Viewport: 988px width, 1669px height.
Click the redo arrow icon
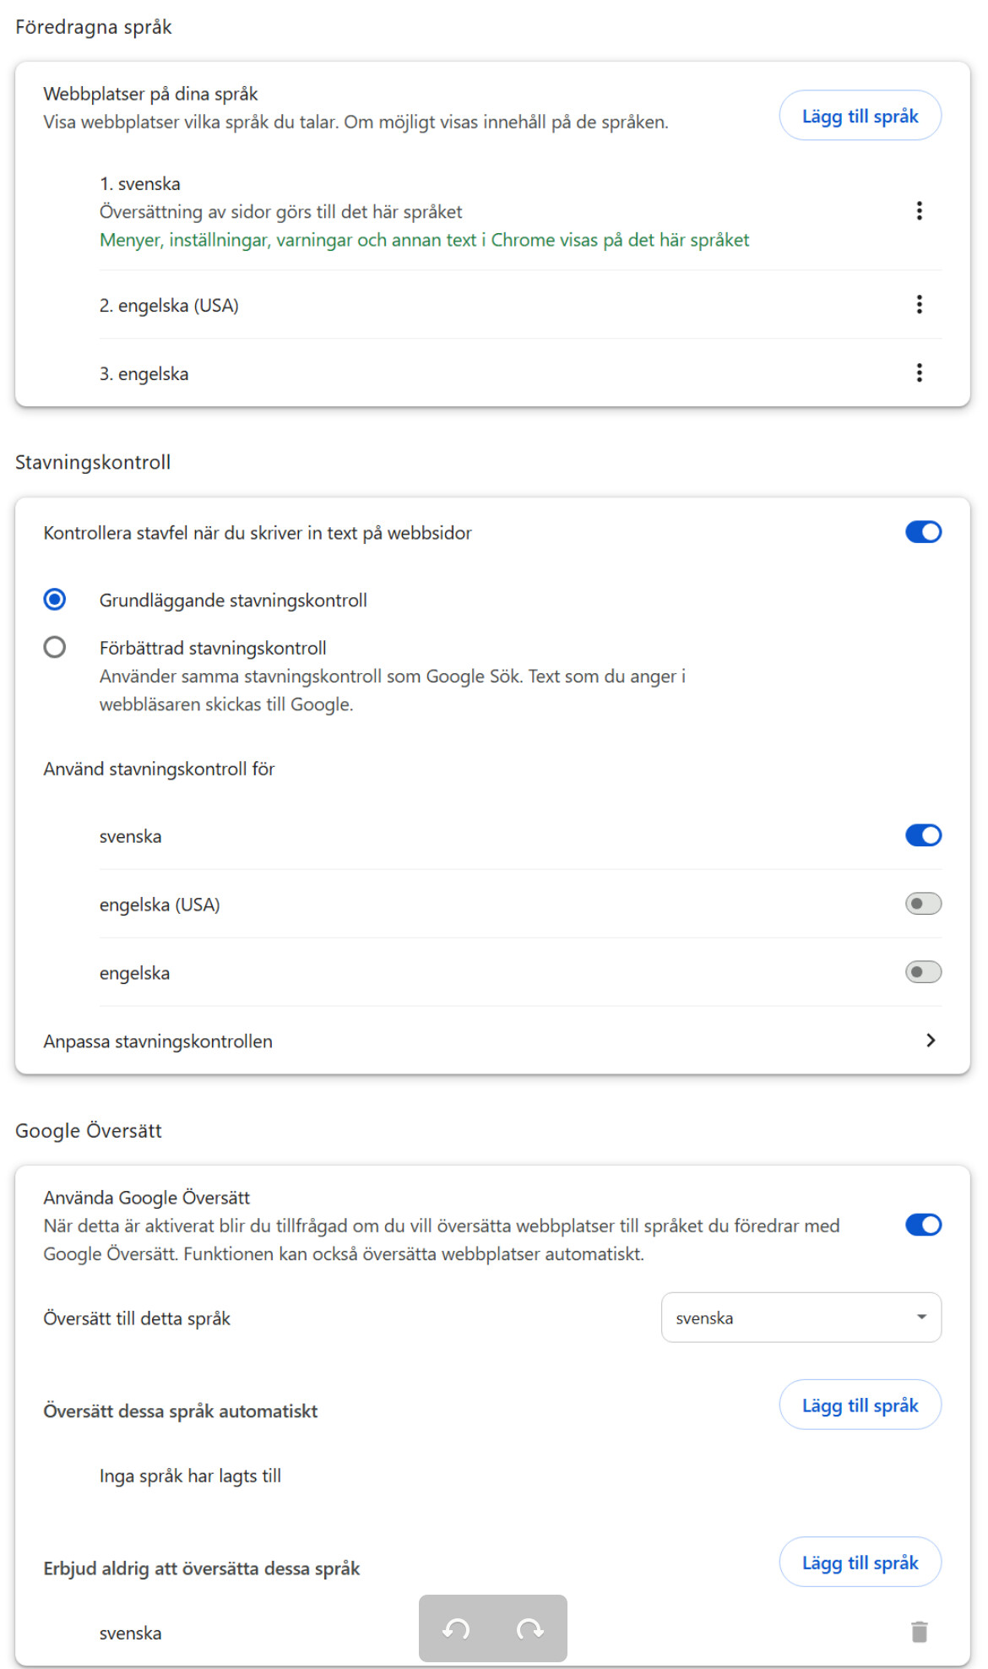(x=529, y=1628)
